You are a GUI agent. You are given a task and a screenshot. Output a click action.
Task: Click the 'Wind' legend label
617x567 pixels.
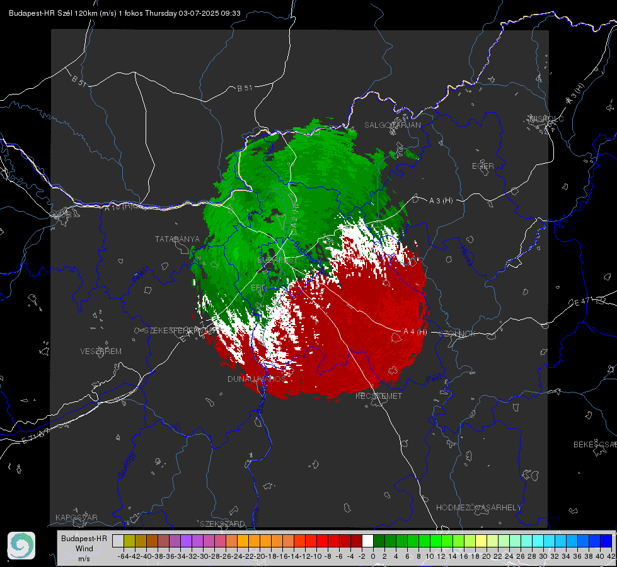pyautogui.click(x=84, y=549)
